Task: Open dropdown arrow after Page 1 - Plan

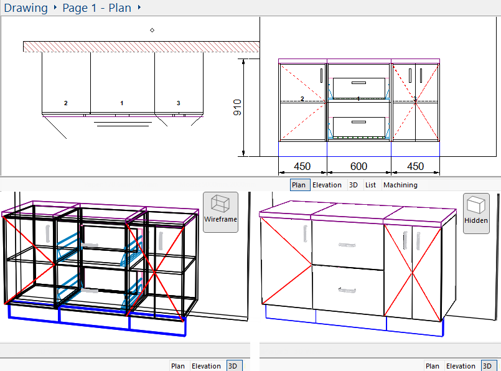Action: (139, 7)
